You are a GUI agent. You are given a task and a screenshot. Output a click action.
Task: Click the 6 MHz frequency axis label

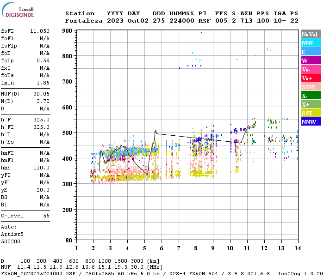coord(162,248)
